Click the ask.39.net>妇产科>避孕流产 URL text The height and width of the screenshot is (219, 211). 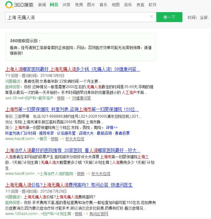tap(29, 98)
